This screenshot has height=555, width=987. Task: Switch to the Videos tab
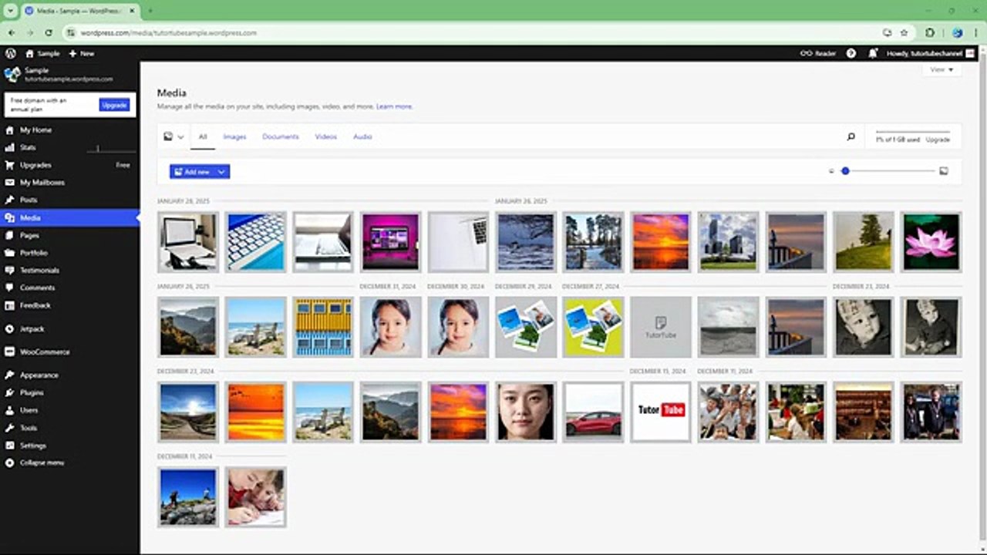pyautogui.click(x=325, y=136)
